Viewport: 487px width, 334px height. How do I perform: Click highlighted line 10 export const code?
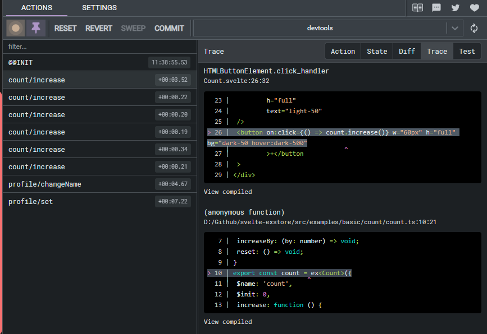coord(280,273)
